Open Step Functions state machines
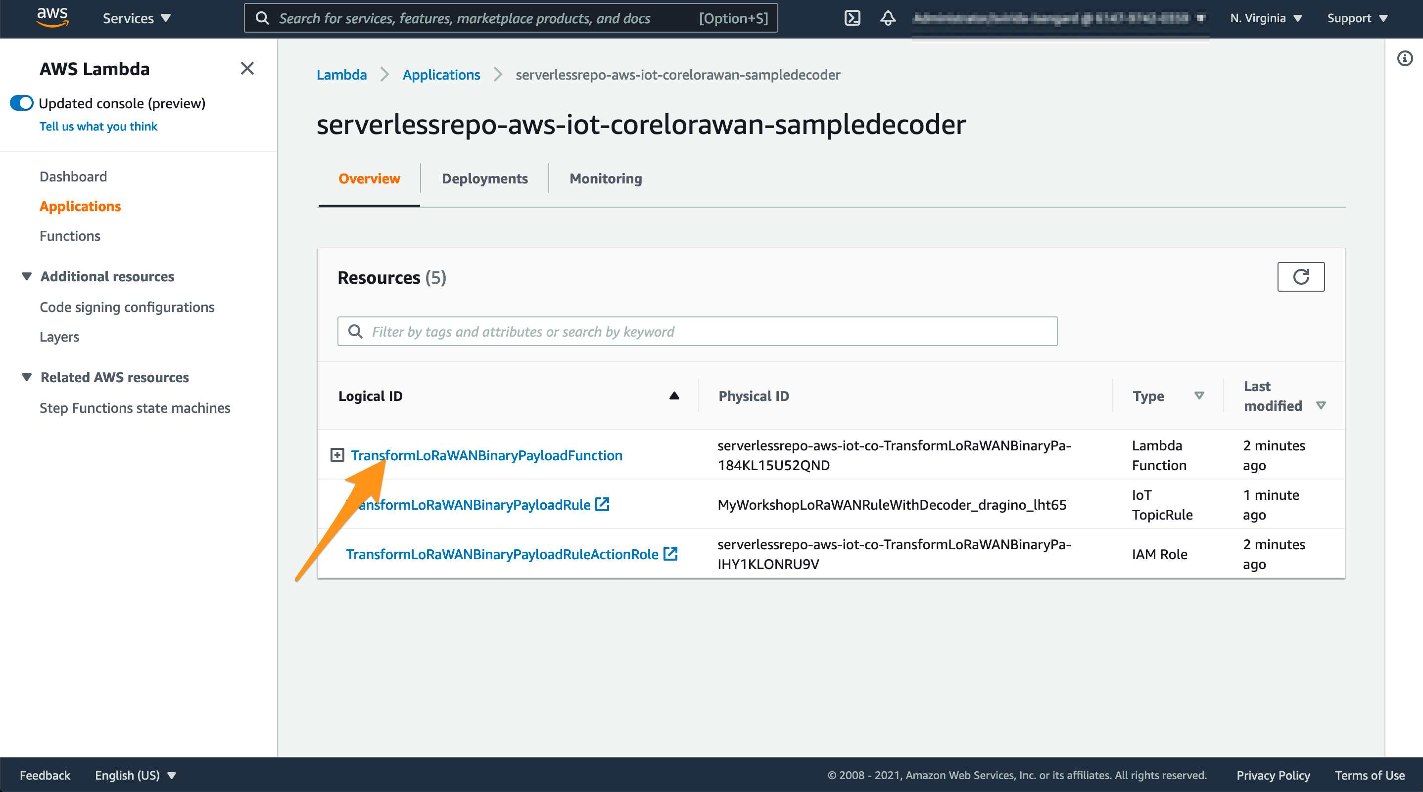 pyautogui.click(x=135, y=408)
